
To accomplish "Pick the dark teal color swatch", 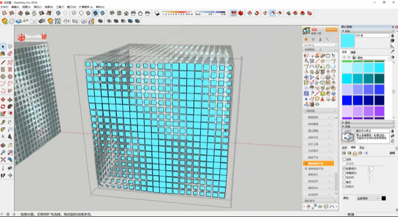I will click(x=379, y=79).
